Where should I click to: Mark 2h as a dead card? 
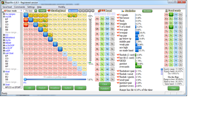166,65
